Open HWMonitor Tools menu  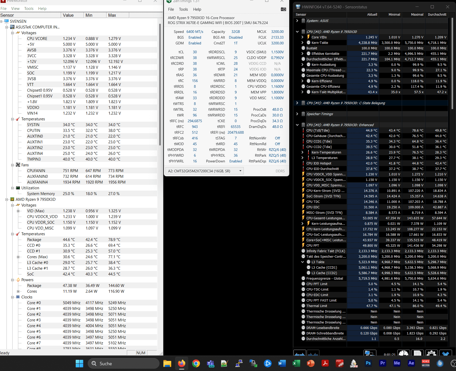click(x=29, y=8)
